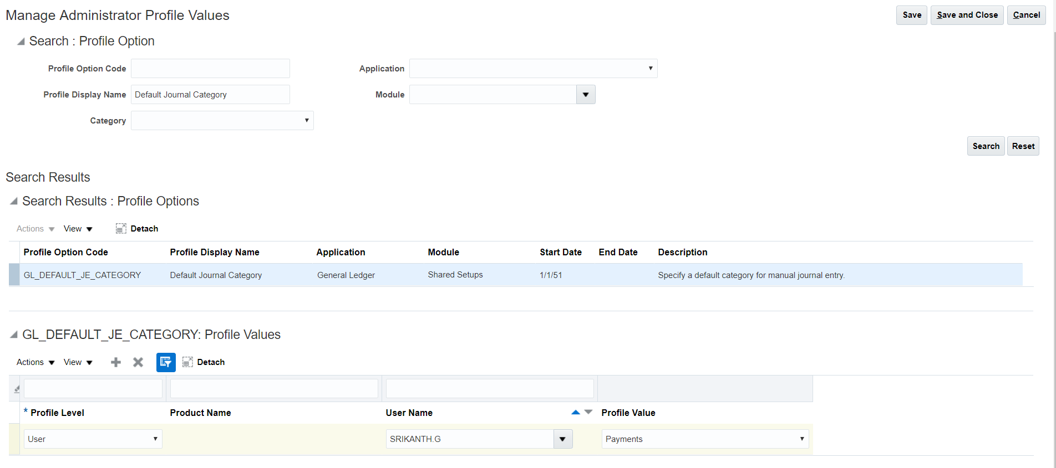Sort User Name column ascending
Image resolution: width=1056 pixels, height=468 pixels.
click(575, 412)
